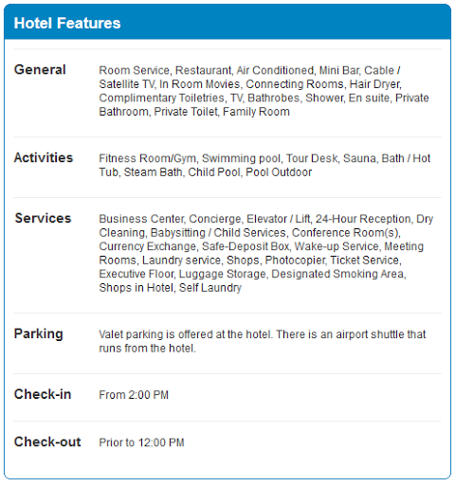The height and width of the screenshot is (485, 455).
Task: Click 'Fitness Room/Gym' in Activities
Action: [148, 158]
